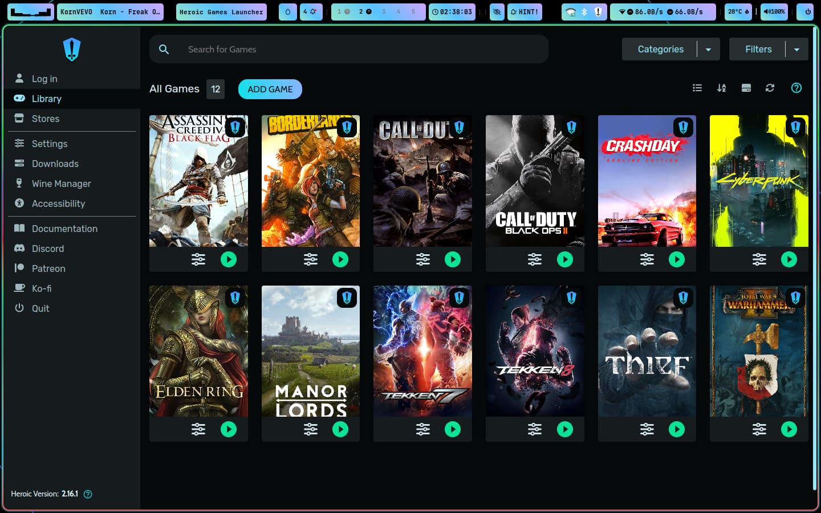
Task: Click the 02:38:03 clock in top bar
Action: [452, 11]
